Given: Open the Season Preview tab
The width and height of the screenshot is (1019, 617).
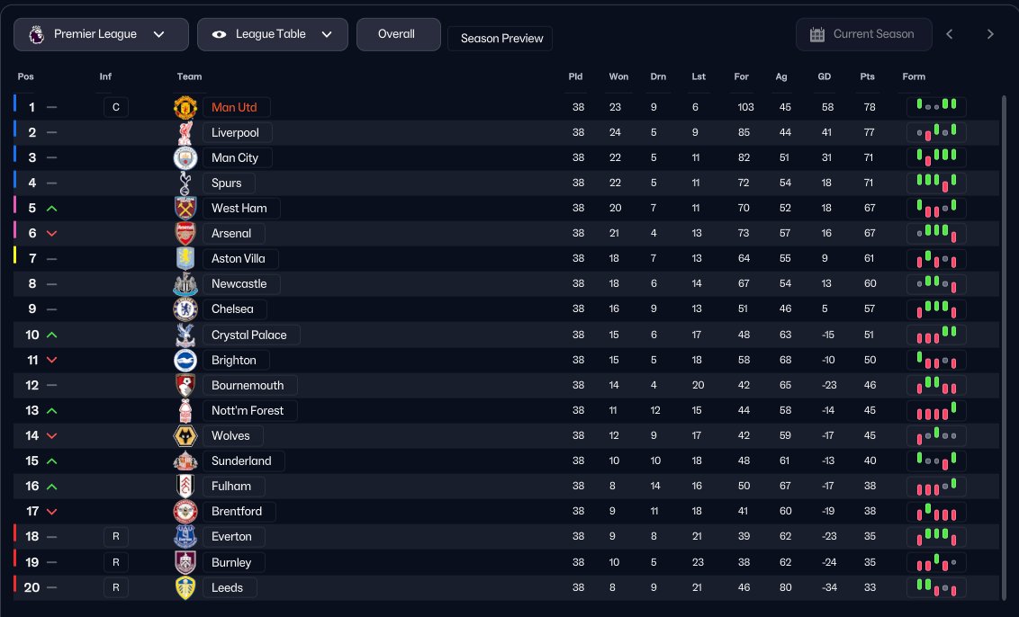Looking at the screenshot, I should pyautogui.click(x=501, y=39).
